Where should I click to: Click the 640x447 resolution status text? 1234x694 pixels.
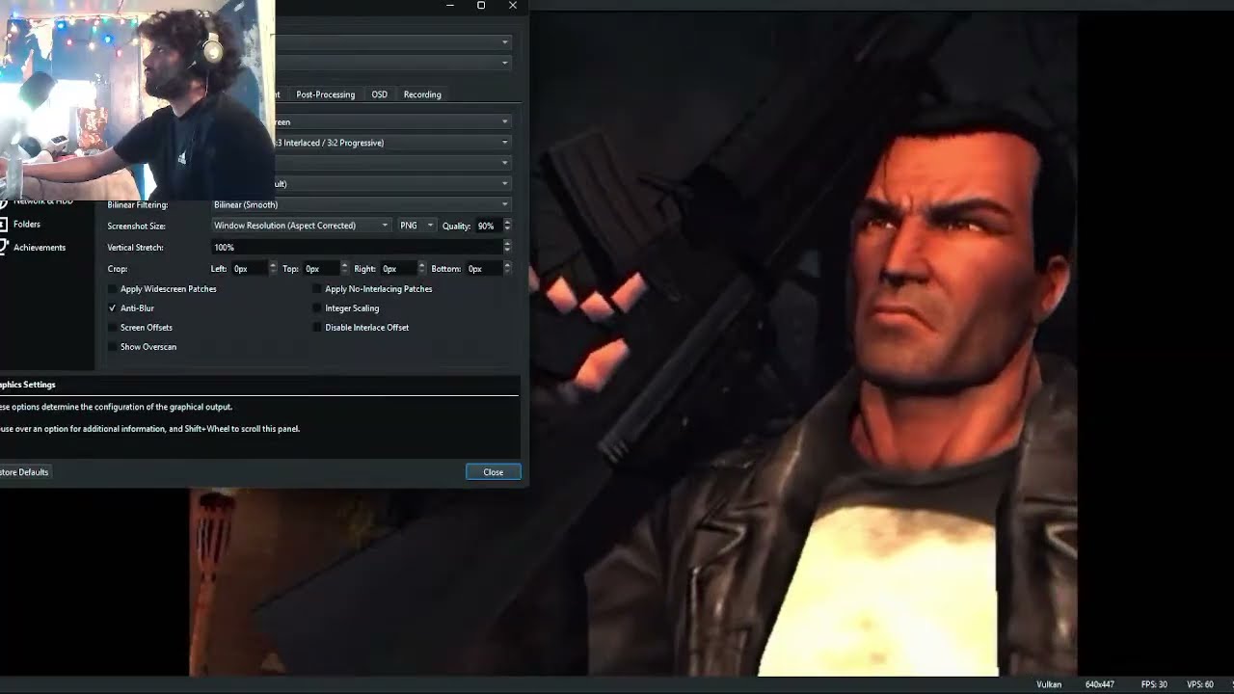tap(1099, 684)
